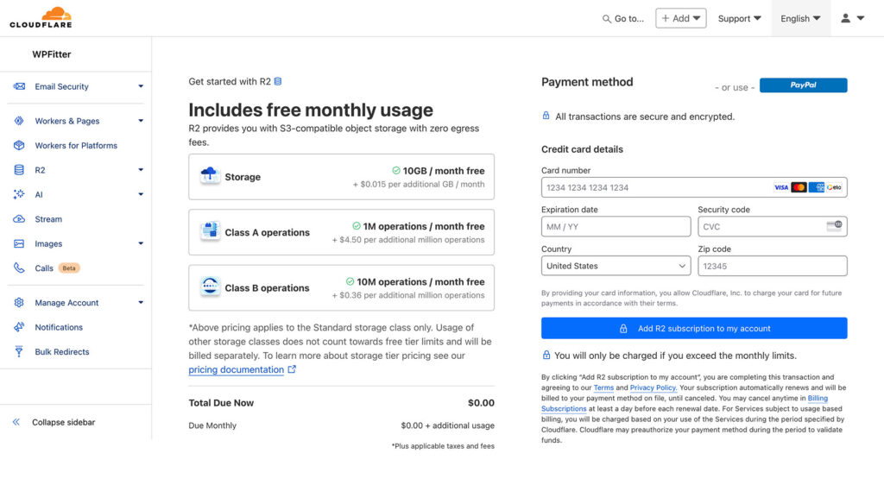884x485 pixels.
Task: Collapse sidebar using double-chevron icon
Action: pyautogui.click(x=16, y=422)
